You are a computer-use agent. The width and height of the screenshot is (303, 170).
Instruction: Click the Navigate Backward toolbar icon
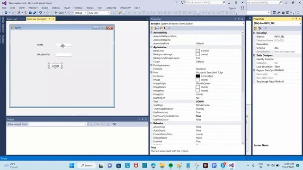coord(6,13)
